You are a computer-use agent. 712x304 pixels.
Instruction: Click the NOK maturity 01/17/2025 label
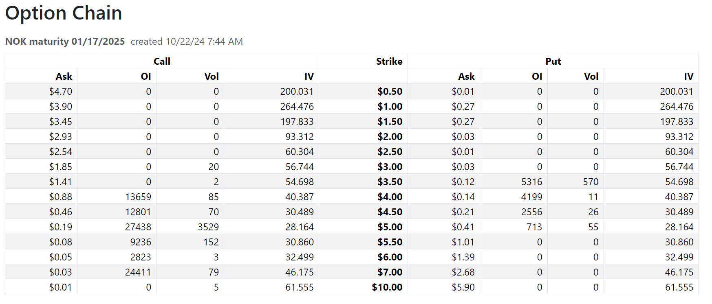(65, 42)
